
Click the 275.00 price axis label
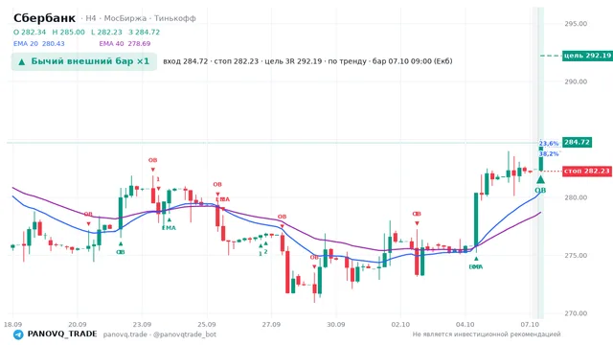click(576, 256)
